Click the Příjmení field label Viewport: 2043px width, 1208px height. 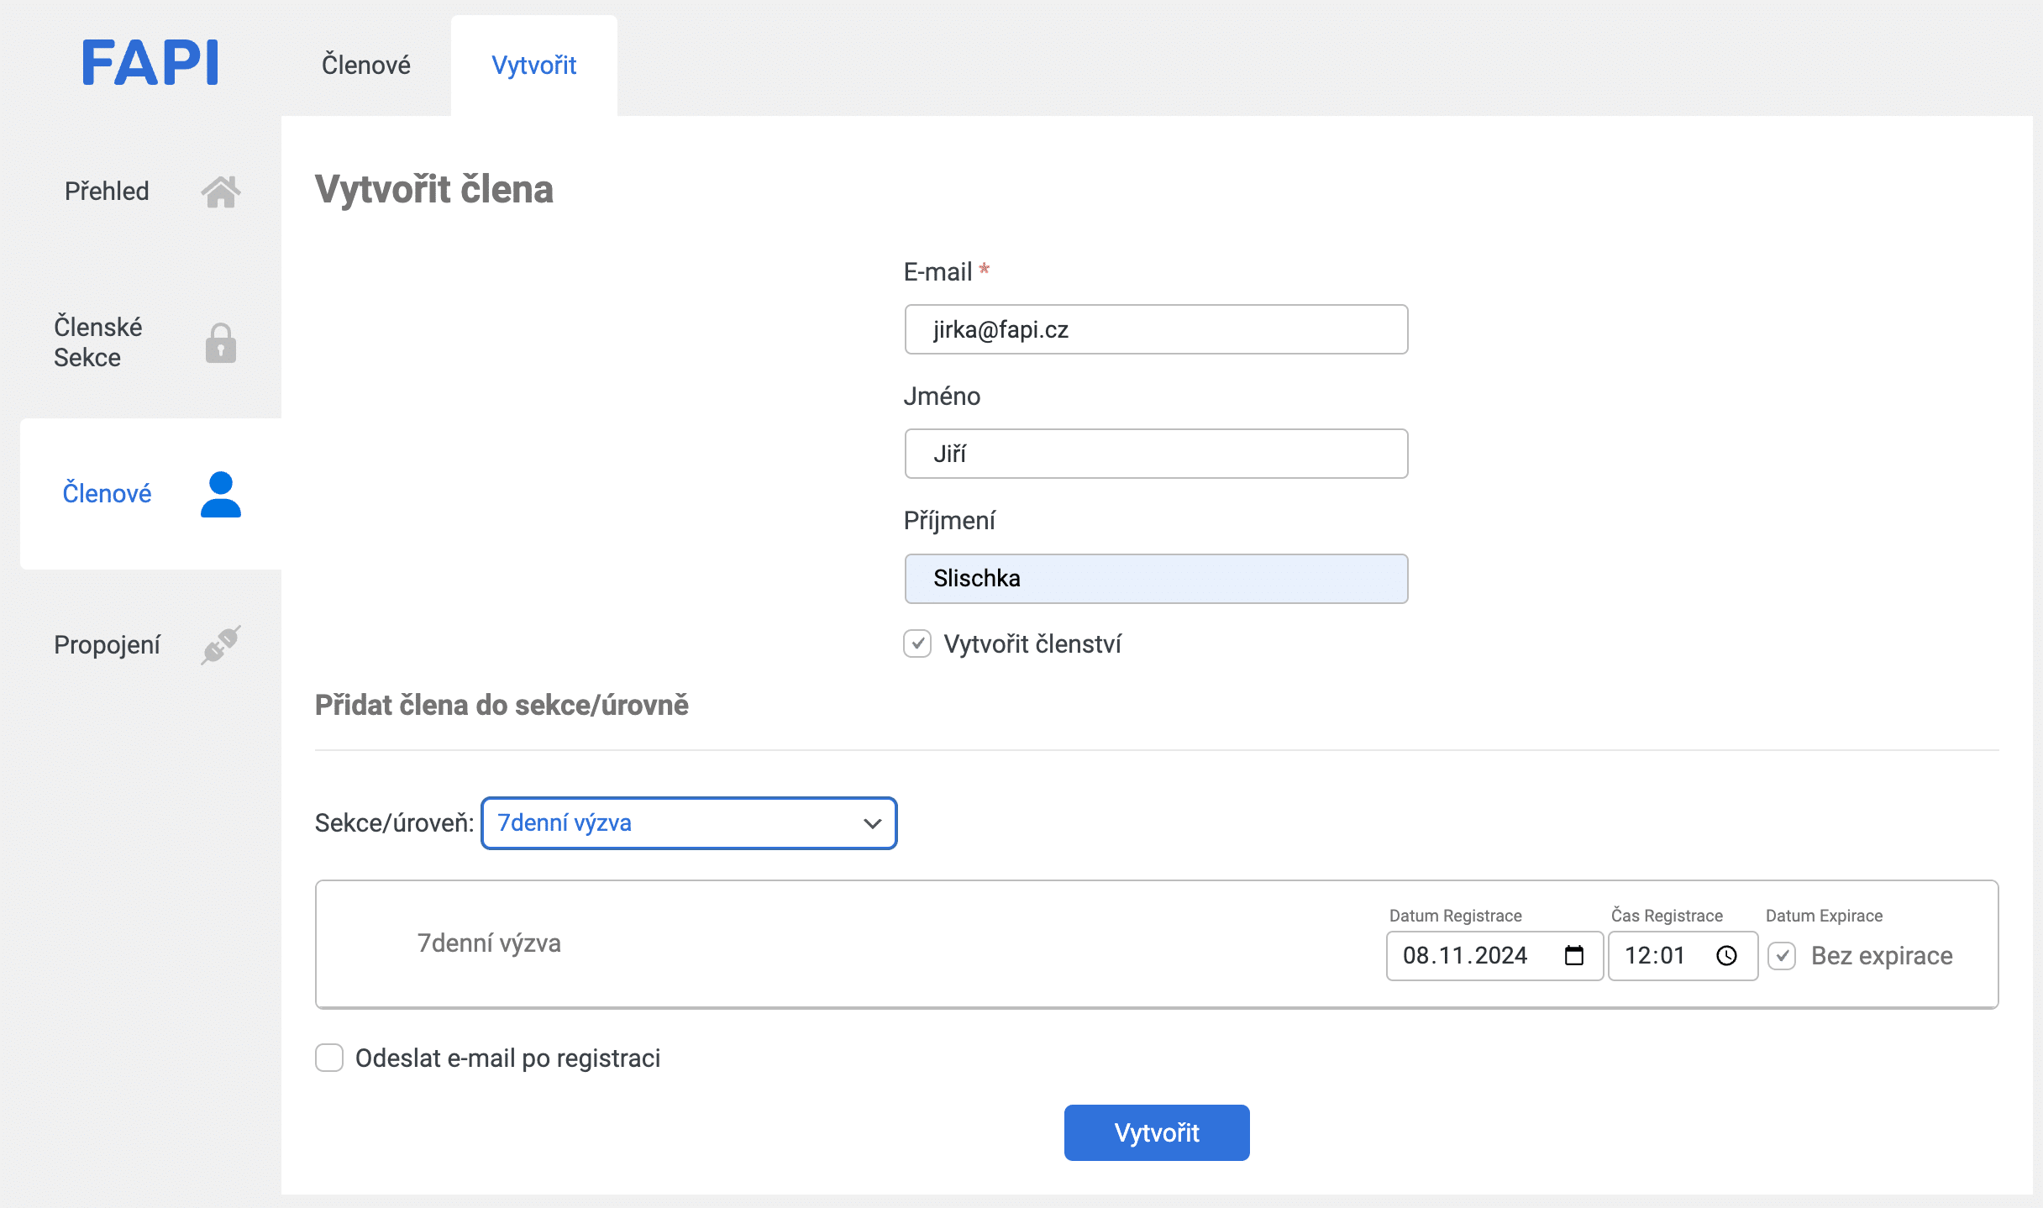click(949, 521)
